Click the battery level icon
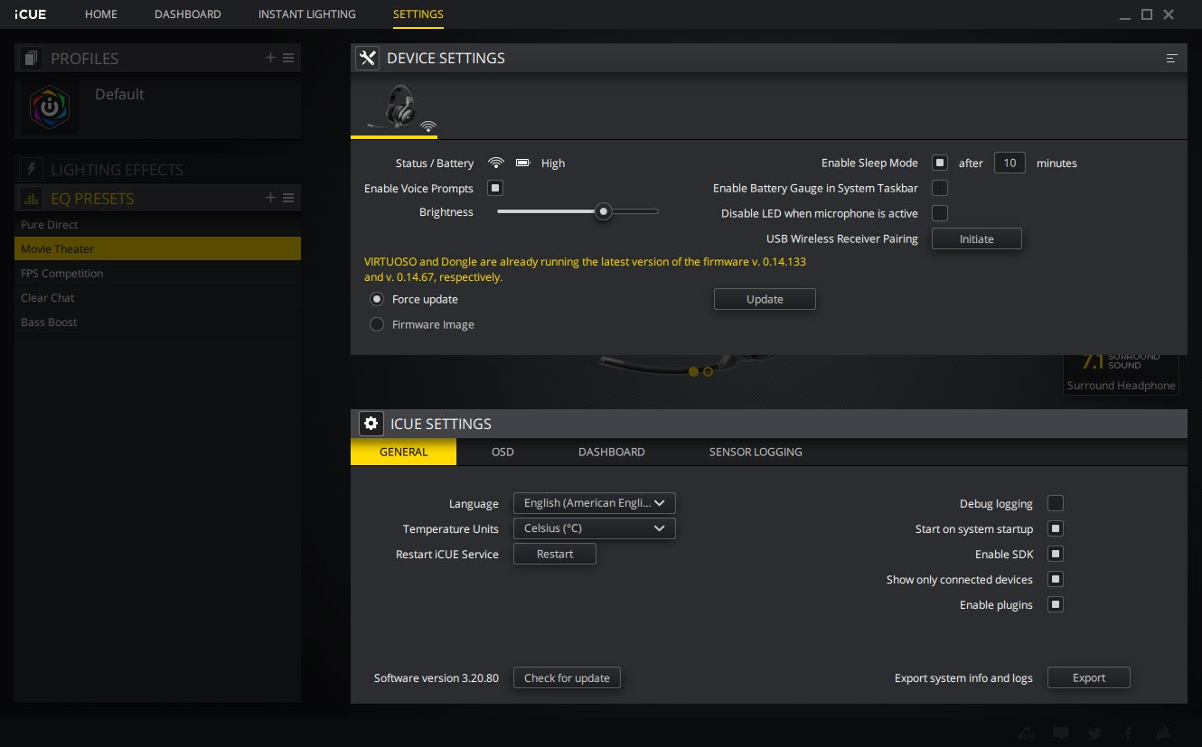 pyautogui.click(x=522, y=163)
